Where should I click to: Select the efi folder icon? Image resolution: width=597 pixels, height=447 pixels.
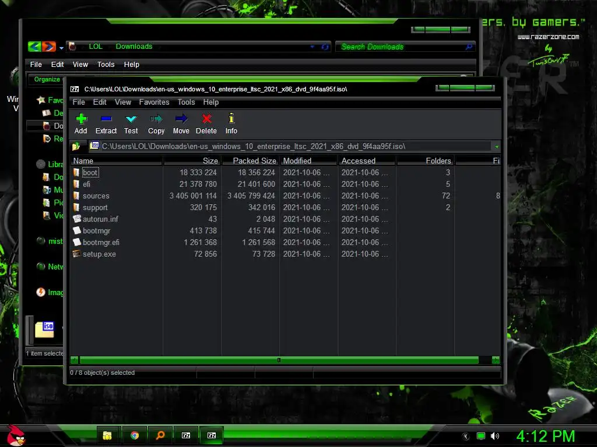click(x=76, y=185)
